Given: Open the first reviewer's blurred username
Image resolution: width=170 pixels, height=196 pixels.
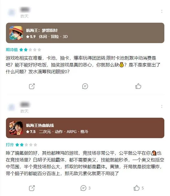Looking at the screenshot, I should [25, 10].
